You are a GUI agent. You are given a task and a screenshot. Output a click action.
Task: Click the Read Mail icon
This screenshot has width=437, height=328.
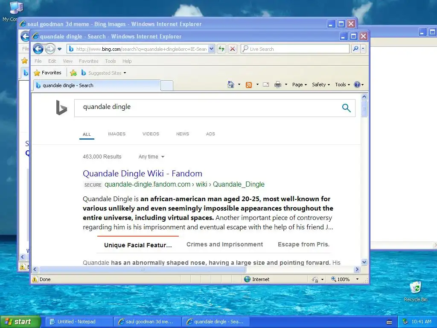tap(266, 85)
